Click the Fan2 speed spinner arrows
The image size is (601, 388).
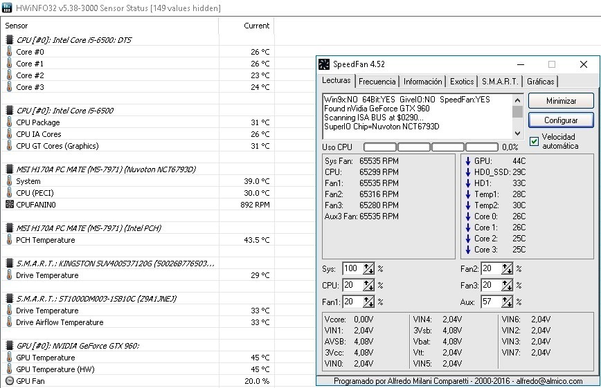[507, 269]
